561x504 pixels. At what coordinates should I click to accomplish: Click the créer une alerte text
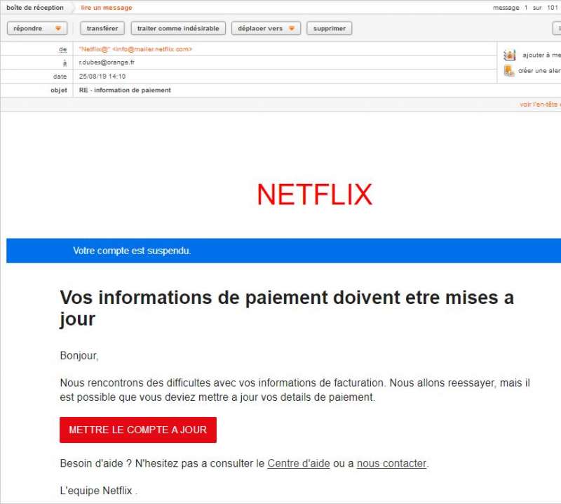pos(539,71)
